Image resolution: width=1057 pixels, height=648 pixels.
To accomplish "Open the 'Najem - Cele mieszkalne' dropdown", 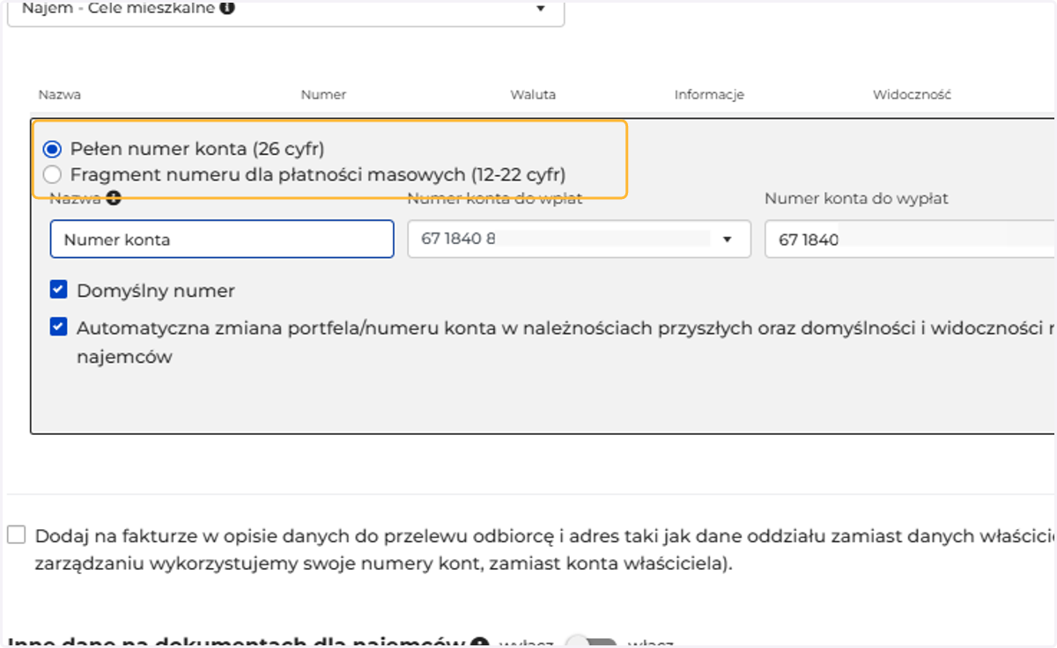I will coord(285,11).
